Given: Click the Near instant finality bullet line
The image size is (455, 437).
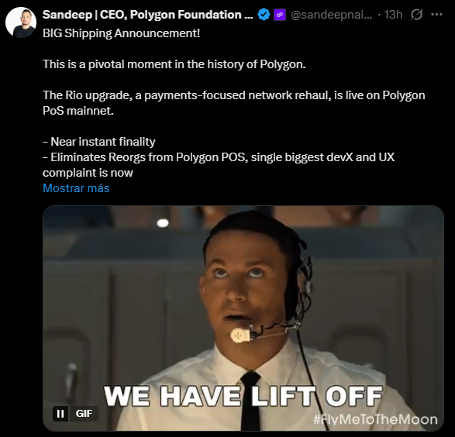Looking at the screenshot, I should (99, 142).
